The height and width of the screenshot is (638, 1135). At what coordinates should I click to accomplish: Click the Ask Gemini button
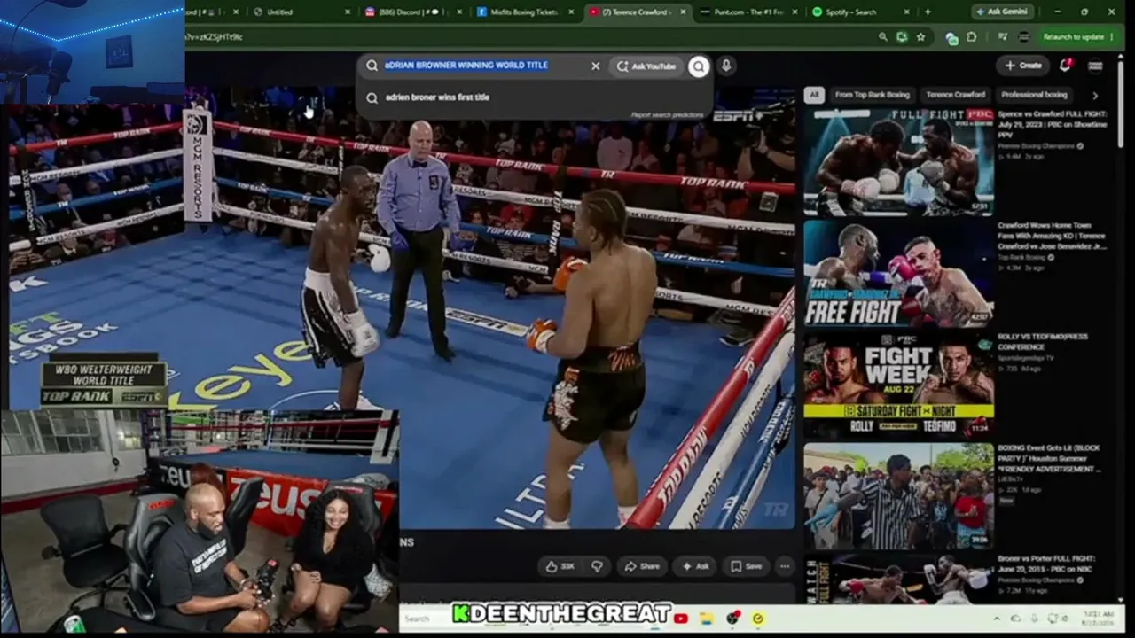[x=1003, y=12]
